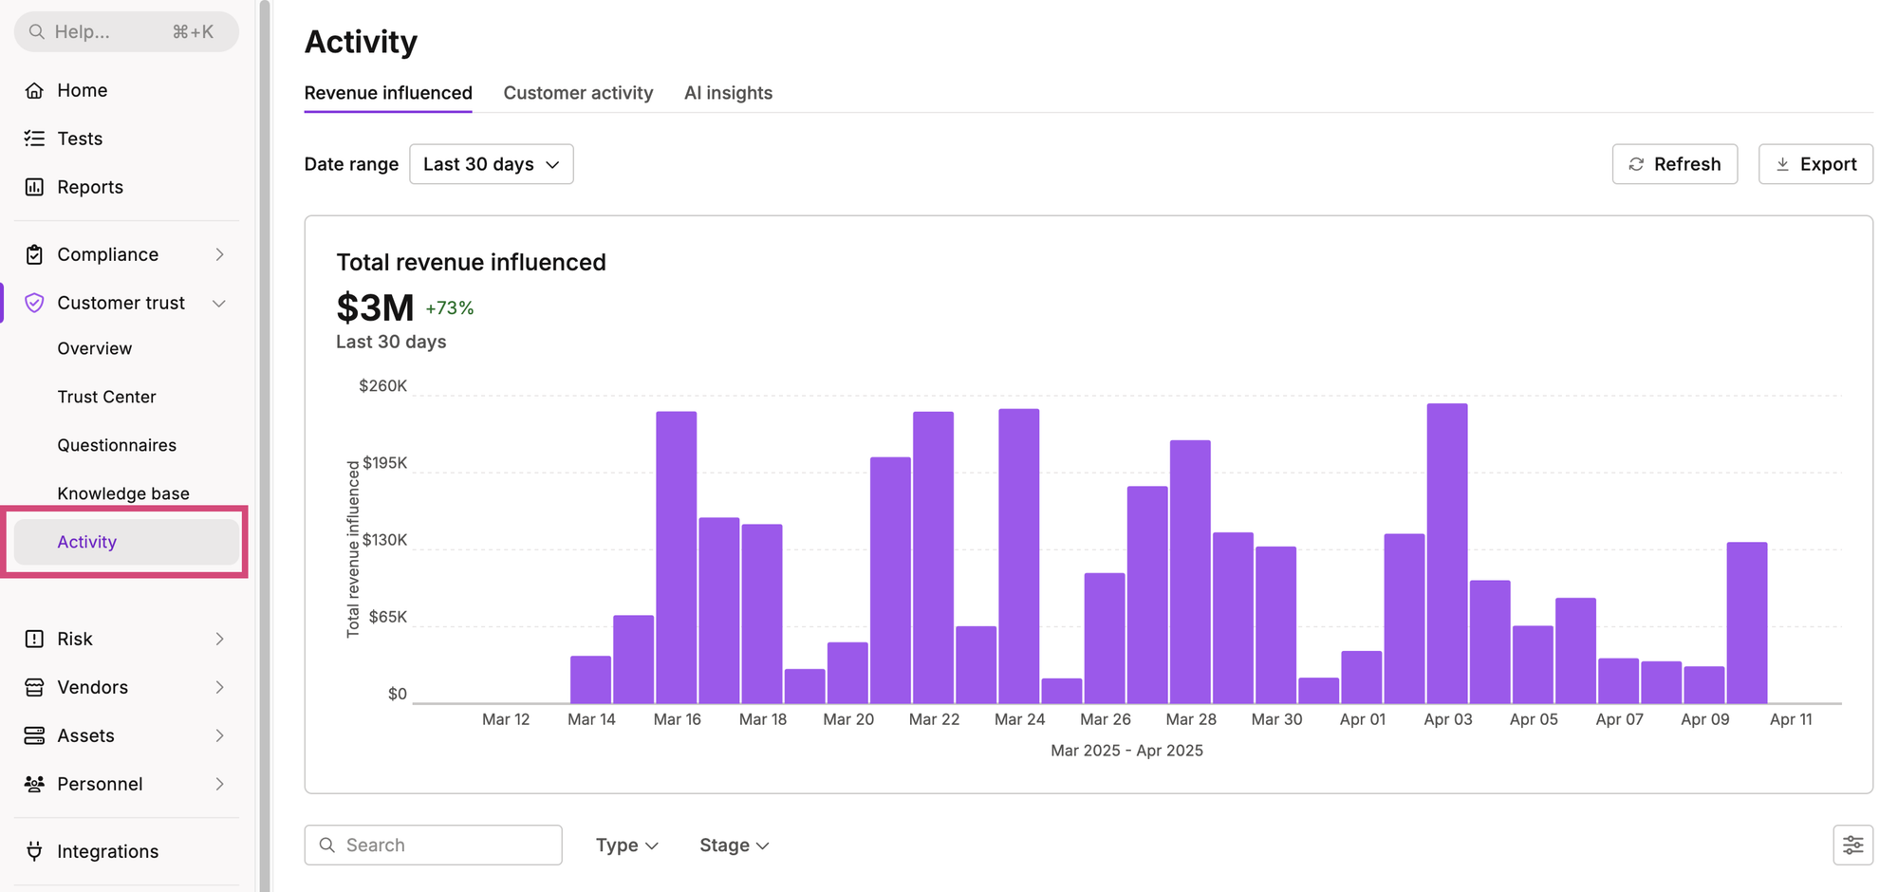
Task: Click the Tests checklist icon
Action: (x=34, y=139)
